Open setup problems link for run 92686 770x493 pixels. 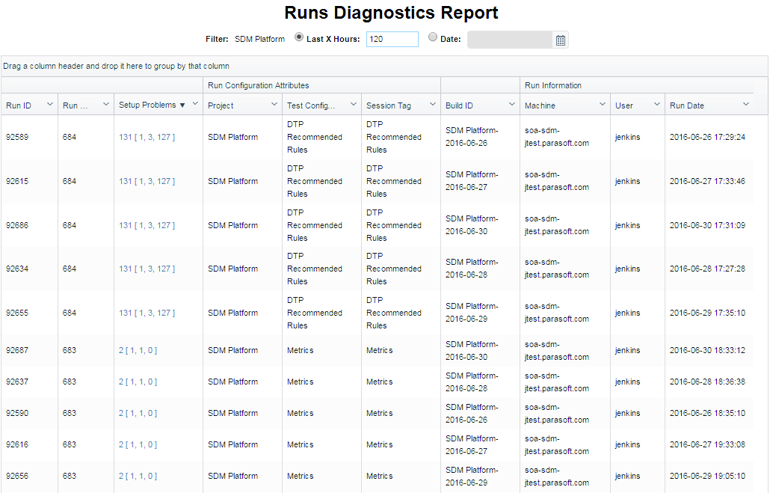[147, 226]
